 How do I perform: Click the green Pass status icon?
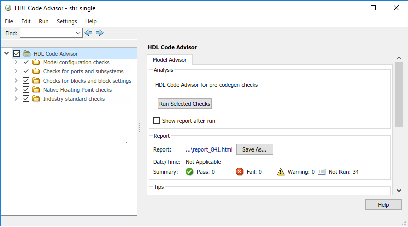coord(190,172)
